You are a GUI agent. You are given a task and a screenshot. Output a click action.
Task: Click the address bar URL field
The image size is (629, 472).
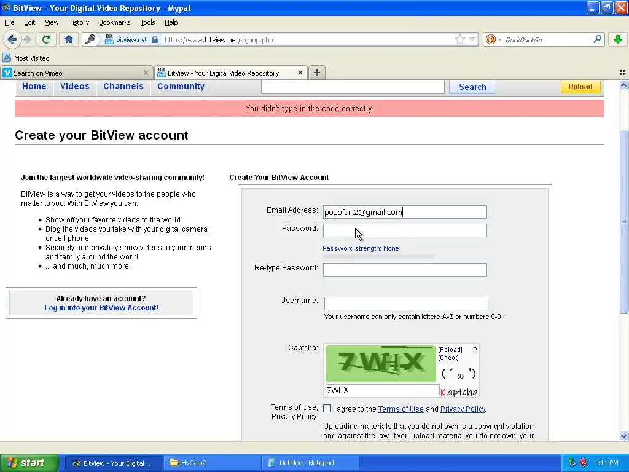pos(307,39)
